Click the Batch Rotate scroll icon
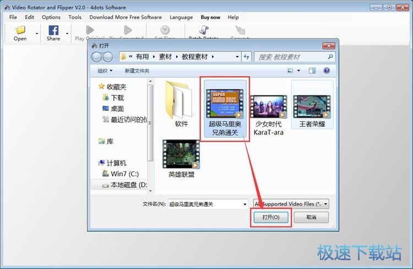This screenshot has height=269, width=413. [x=204, y=30]
